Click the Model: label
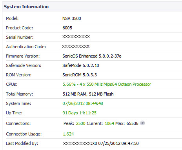 tap(12, 18)
